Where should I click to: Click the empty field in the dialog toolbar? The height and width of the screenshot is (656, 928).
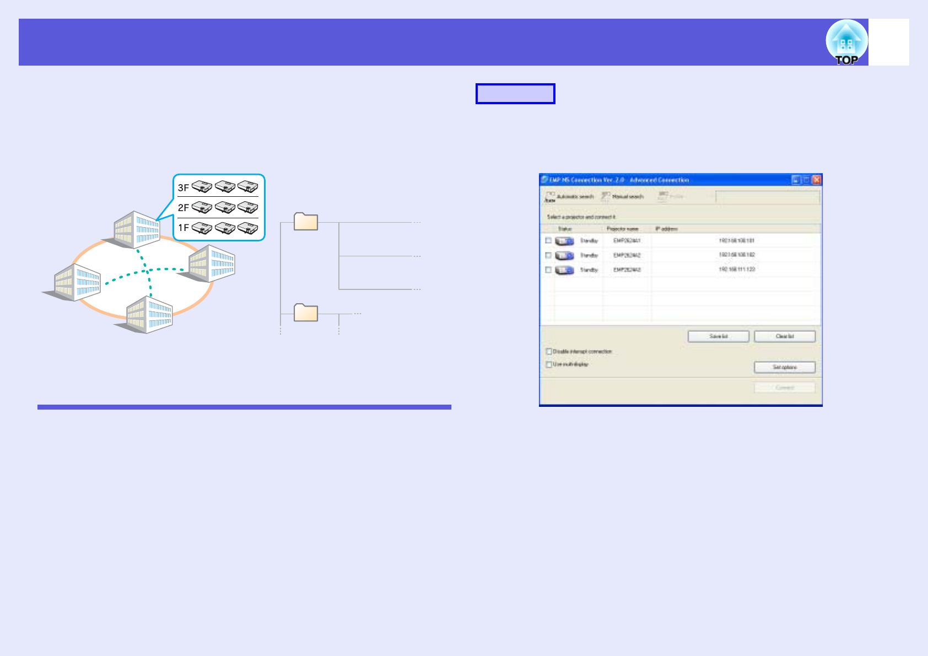click(x=768, y=197)
